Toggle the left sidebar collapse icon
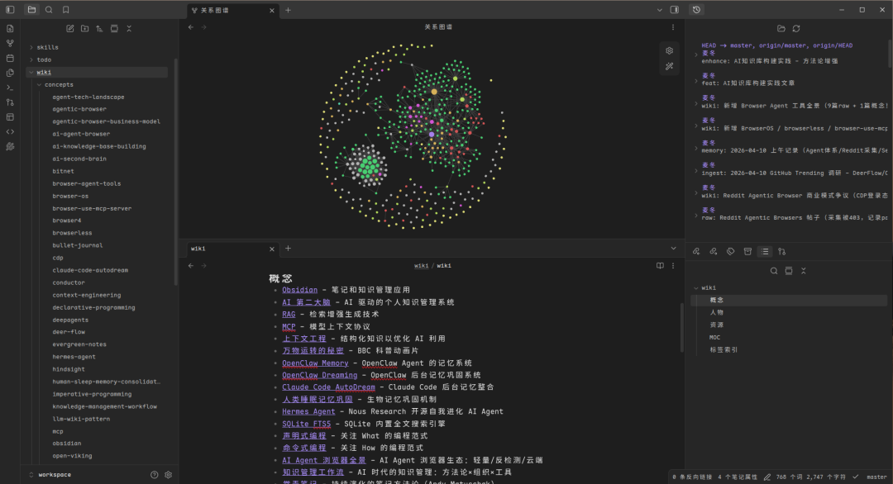Image resolution: width=893 pixels, height=484 pixels. tap(10, 10)
